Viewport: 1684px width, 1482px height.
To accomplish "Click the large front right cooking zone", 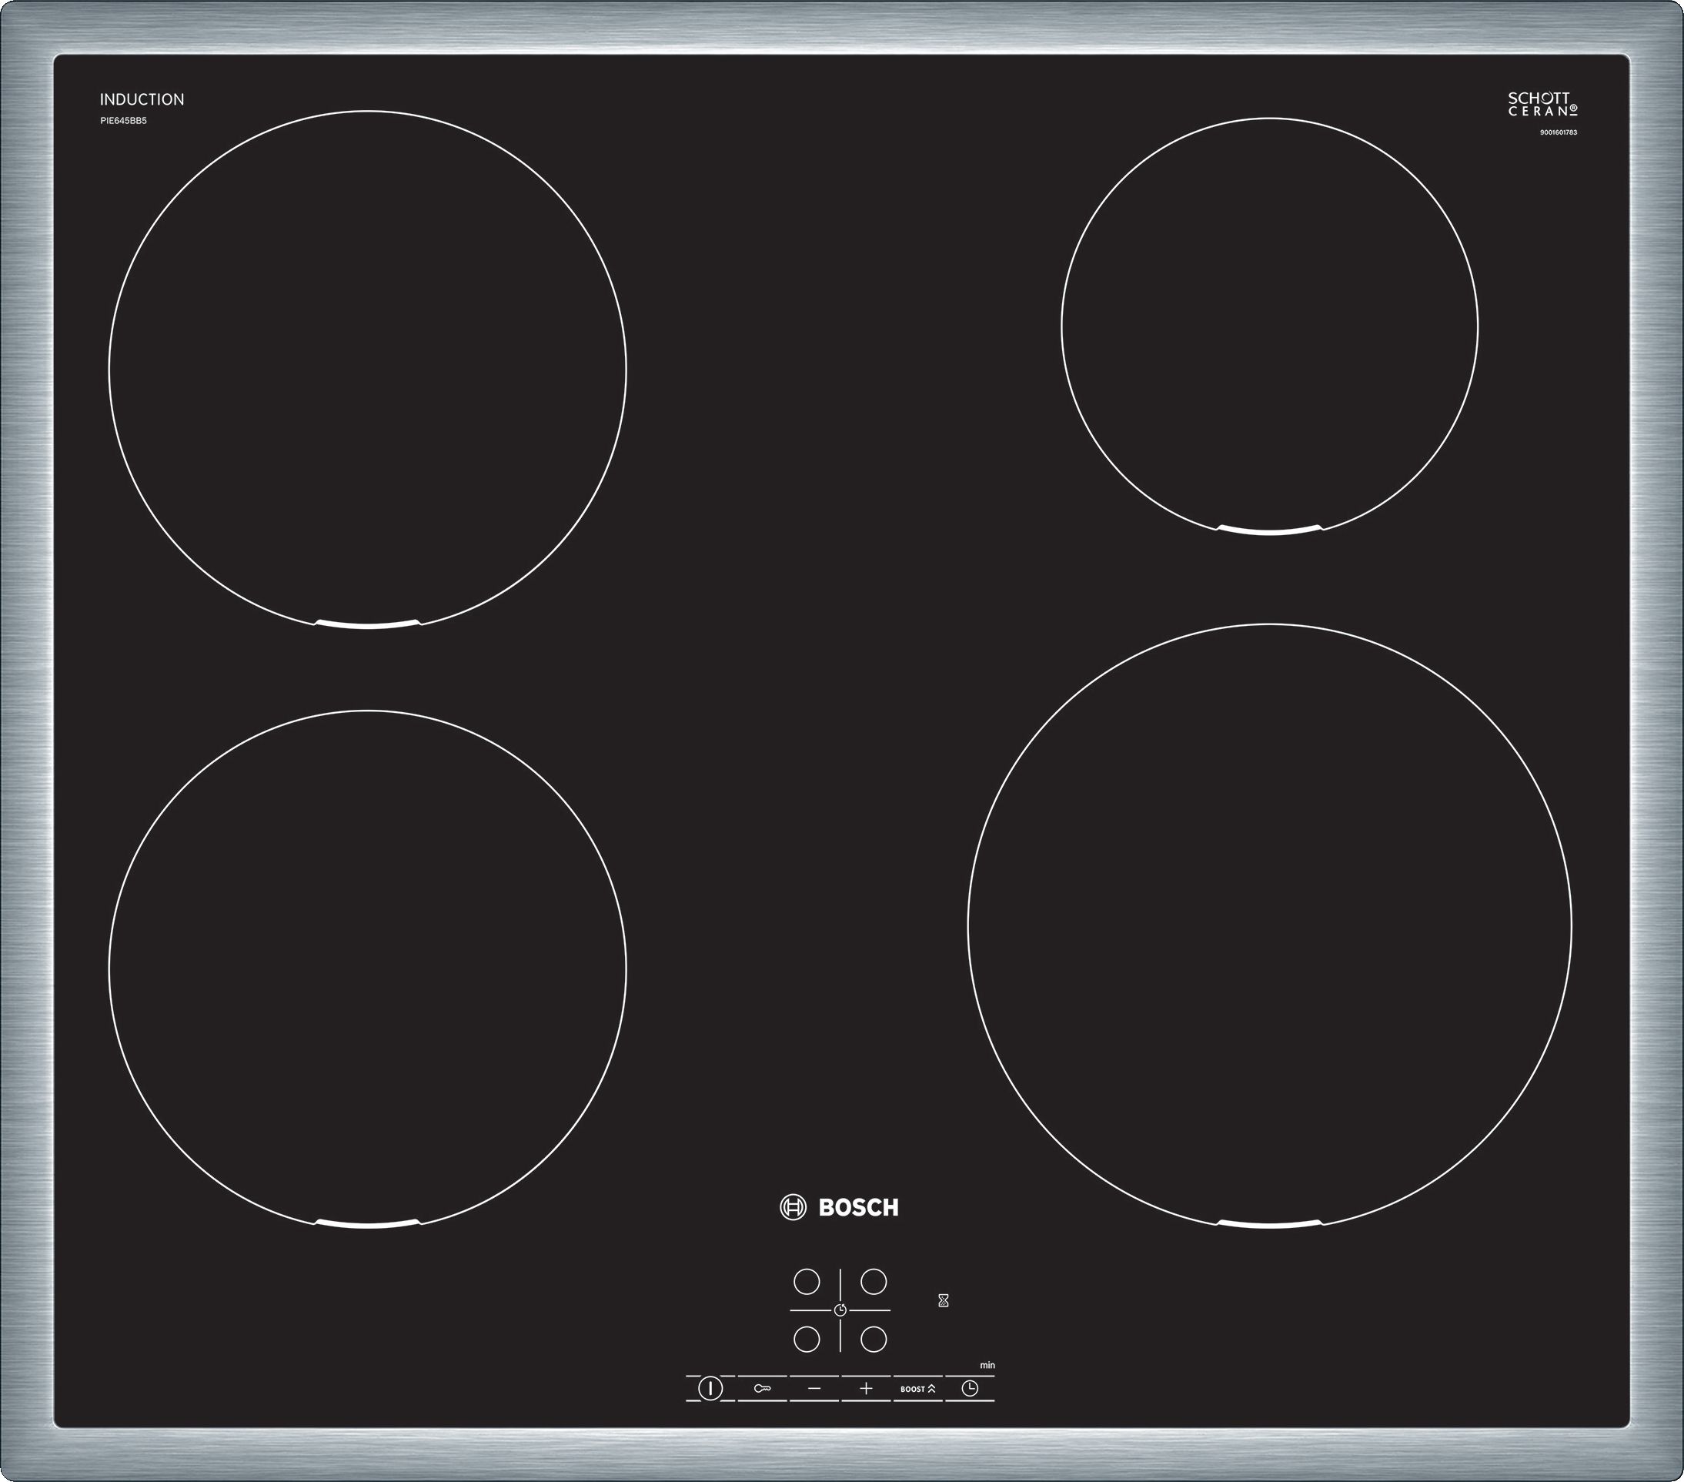I will [1270, 926].
